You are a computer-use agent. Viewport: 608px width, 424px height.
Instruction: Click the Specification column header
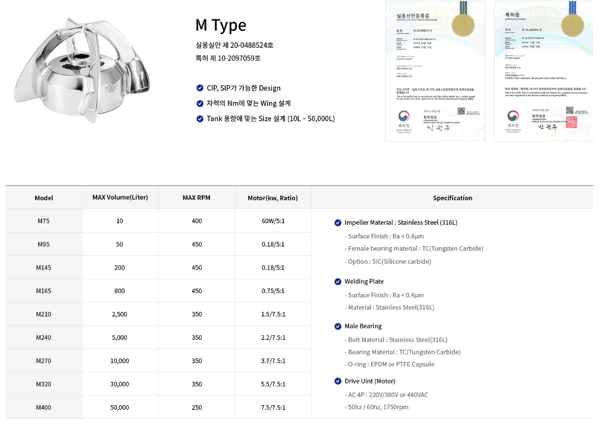coord(453,198)
